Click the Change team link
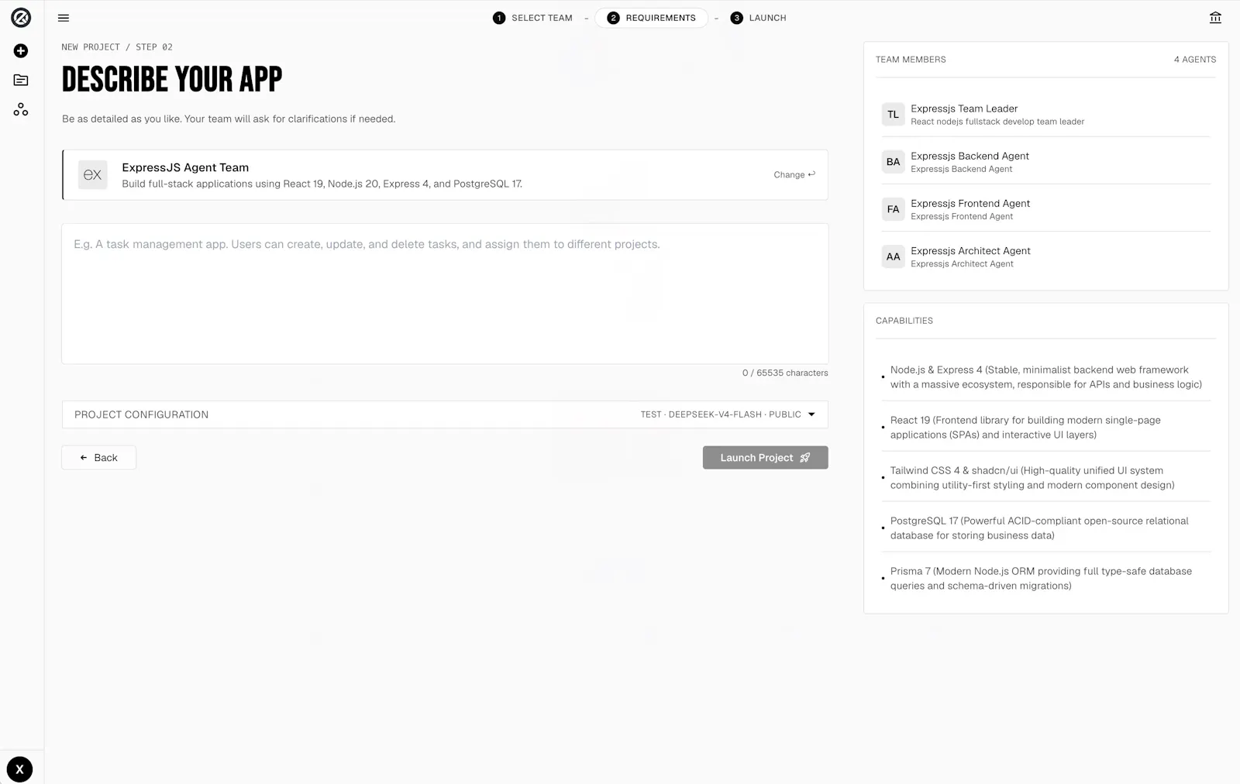The height and width of the screenshot is (784, 1240). [794, 174]
